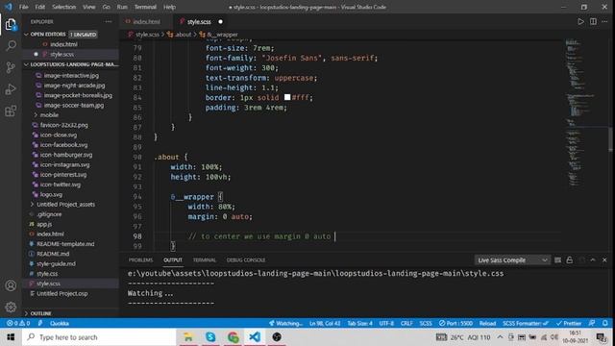
Task: Collapse the LOOPSTUDIOS-LANDING-PAGE-MAIN folder section
Action: 70,64
